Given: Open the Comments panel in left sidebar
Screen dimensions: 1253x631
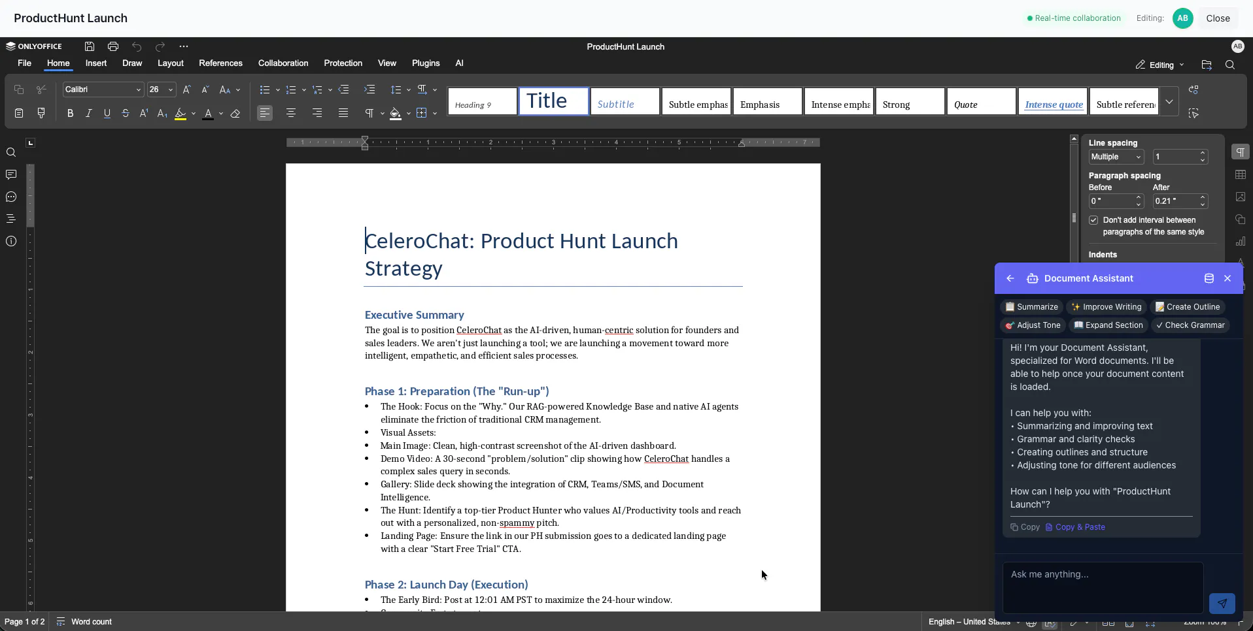Looking at the screenshot, I should pyautogui.click(x=11, y=175).
